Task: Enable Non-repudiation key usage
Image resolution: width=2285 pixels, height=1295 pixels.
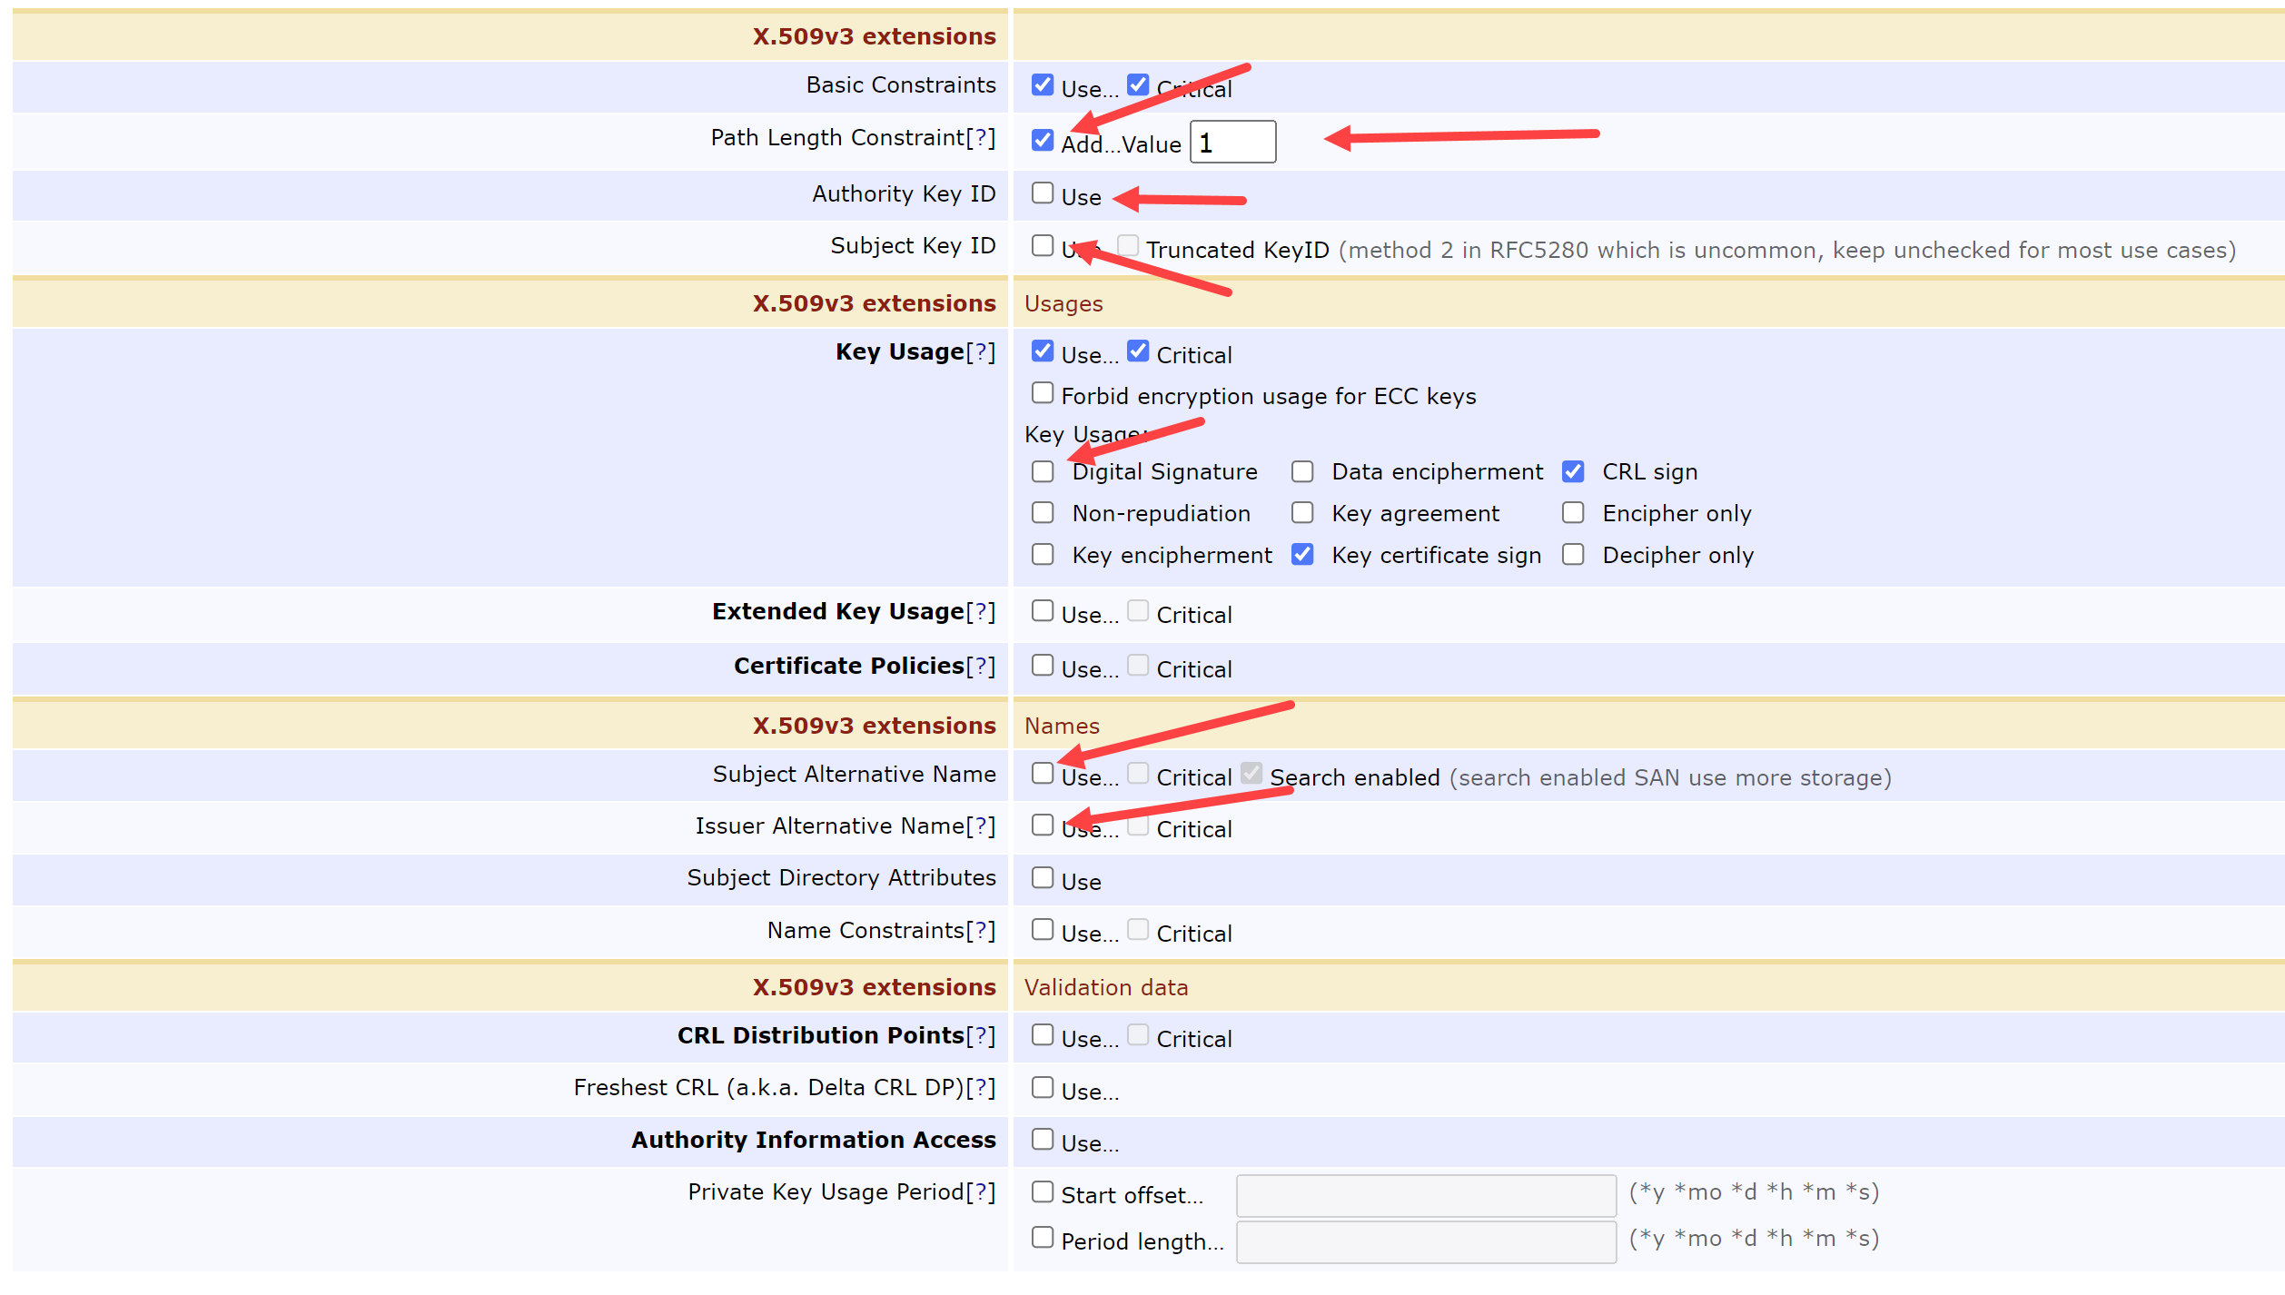Action: click(x=1042, y=514)
